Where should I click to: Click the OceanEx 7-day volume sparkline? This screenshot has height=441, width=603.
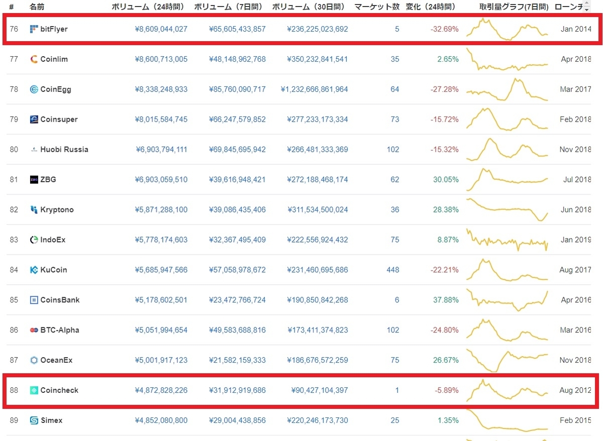click(507, 360)
